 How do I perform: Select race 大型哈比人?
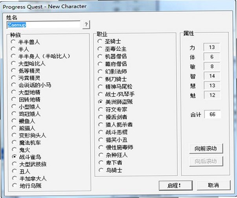pos(28,63)
